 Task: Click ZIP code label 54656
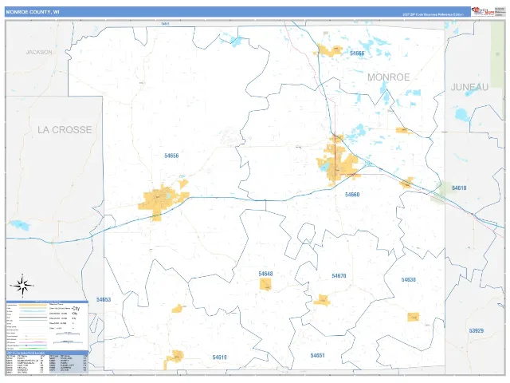[171, 156]
